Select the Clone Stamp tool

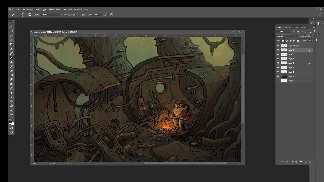click(11, 62)
